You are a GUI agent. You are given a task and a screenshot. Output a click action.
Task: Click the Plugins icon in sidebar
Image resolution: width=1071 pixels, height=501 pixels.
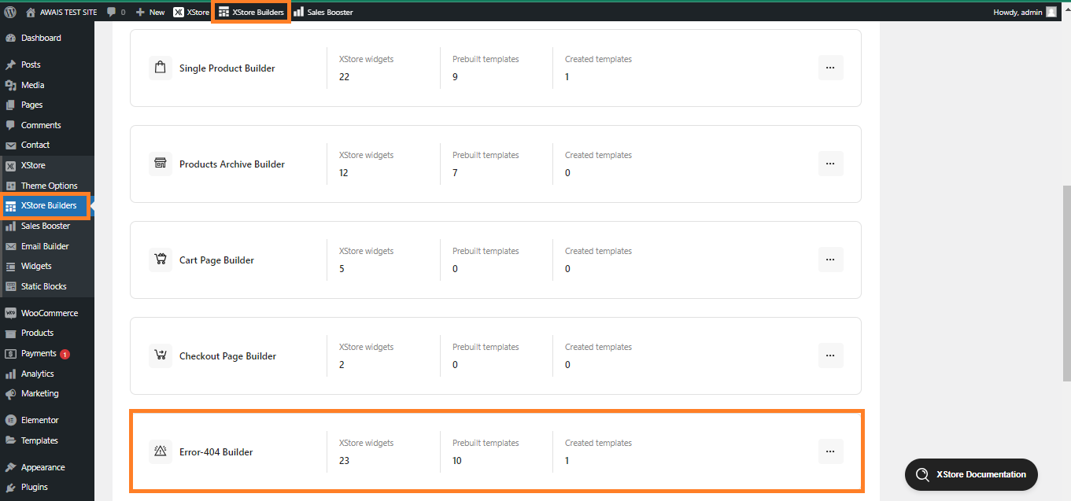[10, 487]
